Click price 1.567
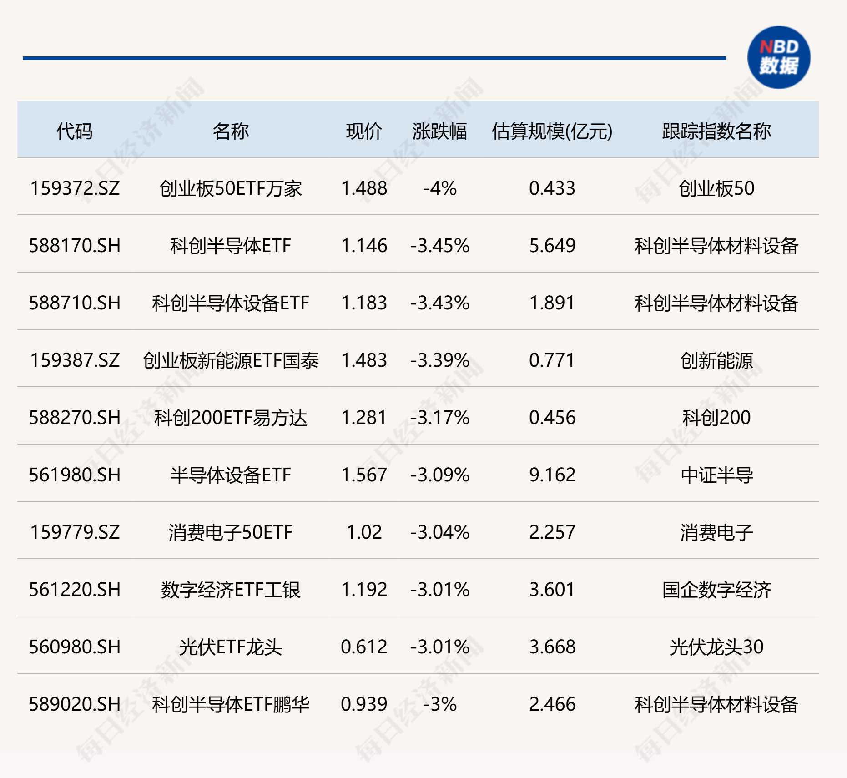 (364, 475)
